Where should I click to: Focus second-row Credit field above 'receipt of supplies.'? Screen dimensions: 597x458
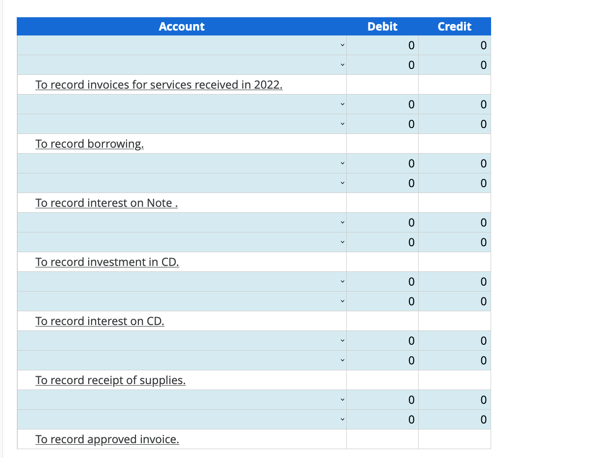(x=455, y=360)
